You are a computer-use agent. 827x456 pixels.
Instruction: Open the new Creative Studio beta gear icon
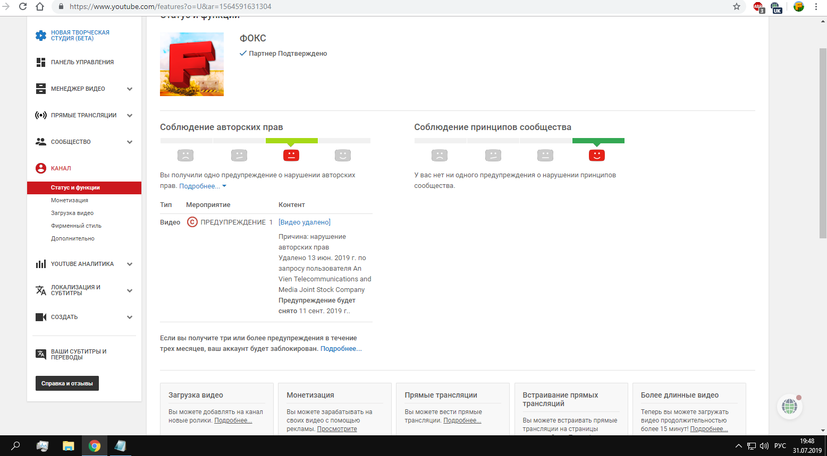tap(41, 36)
